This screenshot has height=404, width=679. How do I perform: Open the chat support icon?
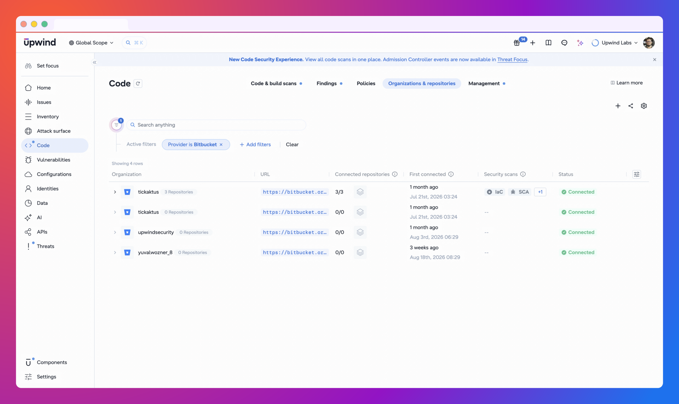click(564, 43)
